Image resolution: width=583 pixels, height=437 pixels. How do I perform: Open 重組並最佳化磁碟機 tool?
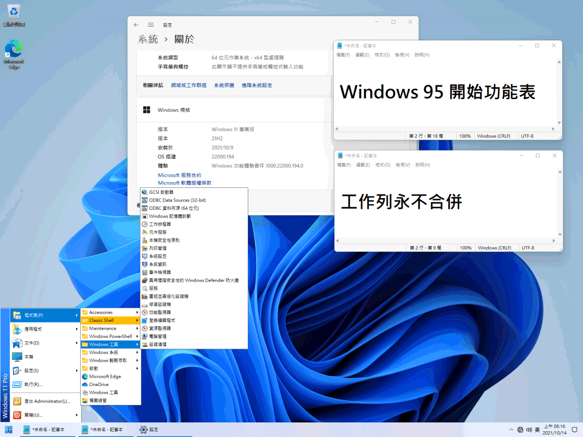[x=194, y=296]
